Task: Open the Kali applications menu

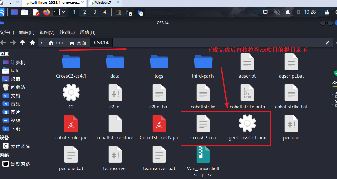Action: [2, 12]
